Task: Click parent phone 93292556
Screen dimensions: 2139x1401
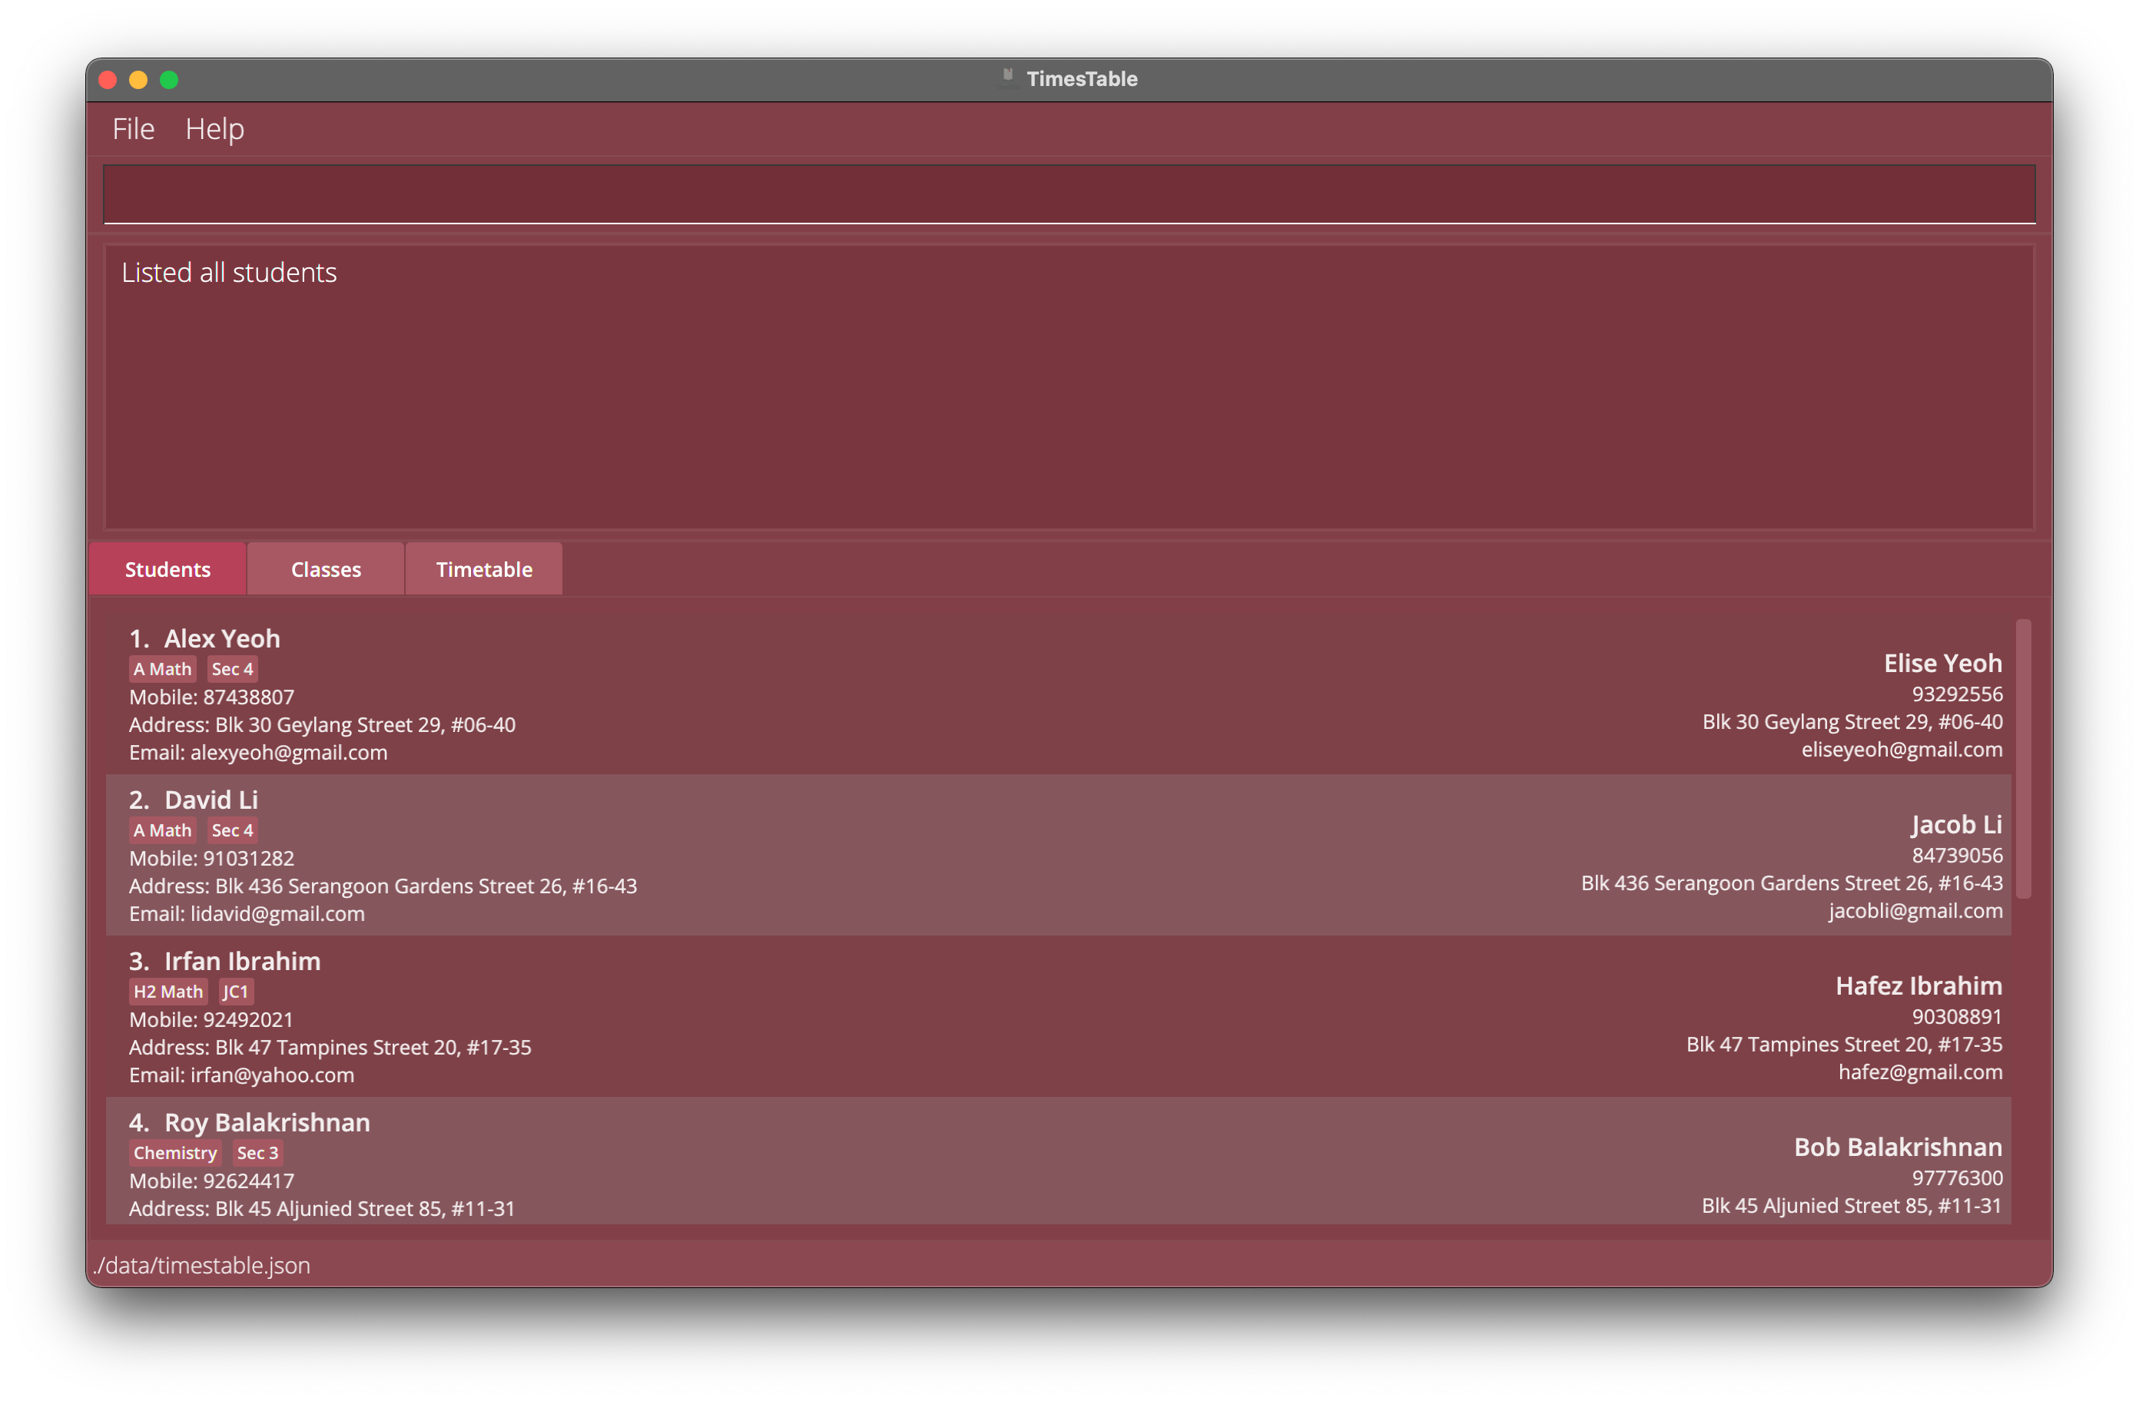Action: pyautogui.click(x=1957, y=694)
